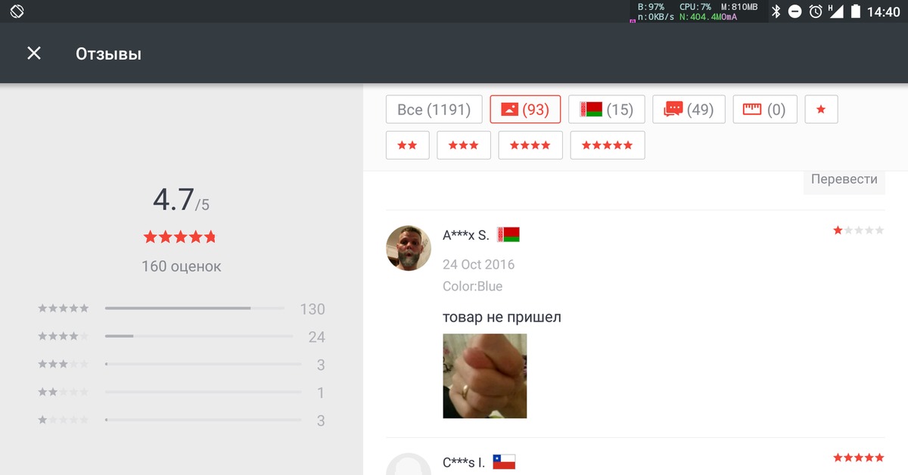Open review text товар не пришел

(x=502, y=317)
